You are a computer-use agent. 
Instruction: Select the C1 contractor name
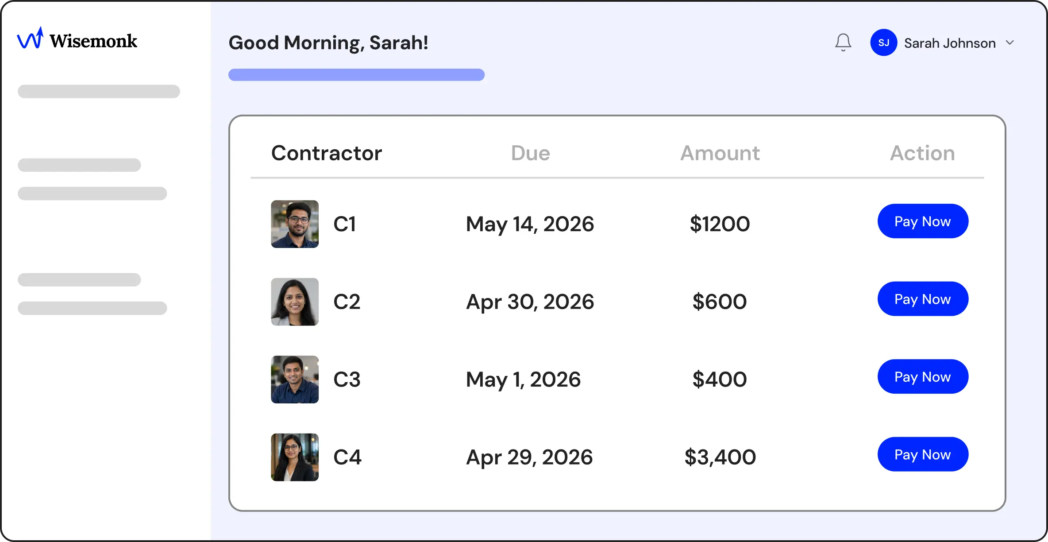point(345,224)
